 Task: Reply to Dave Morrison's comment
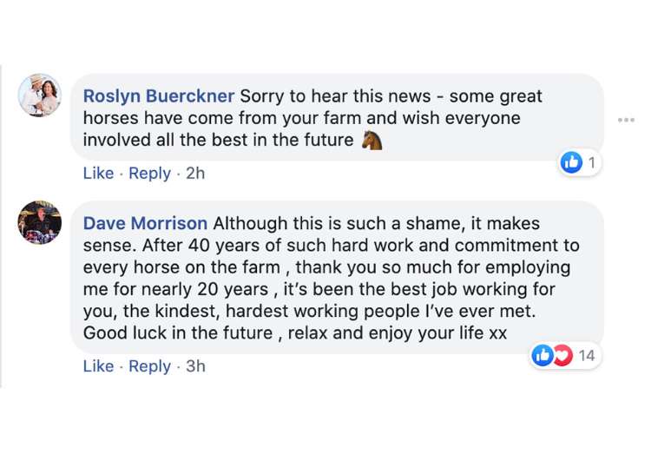tap(149, 366)
